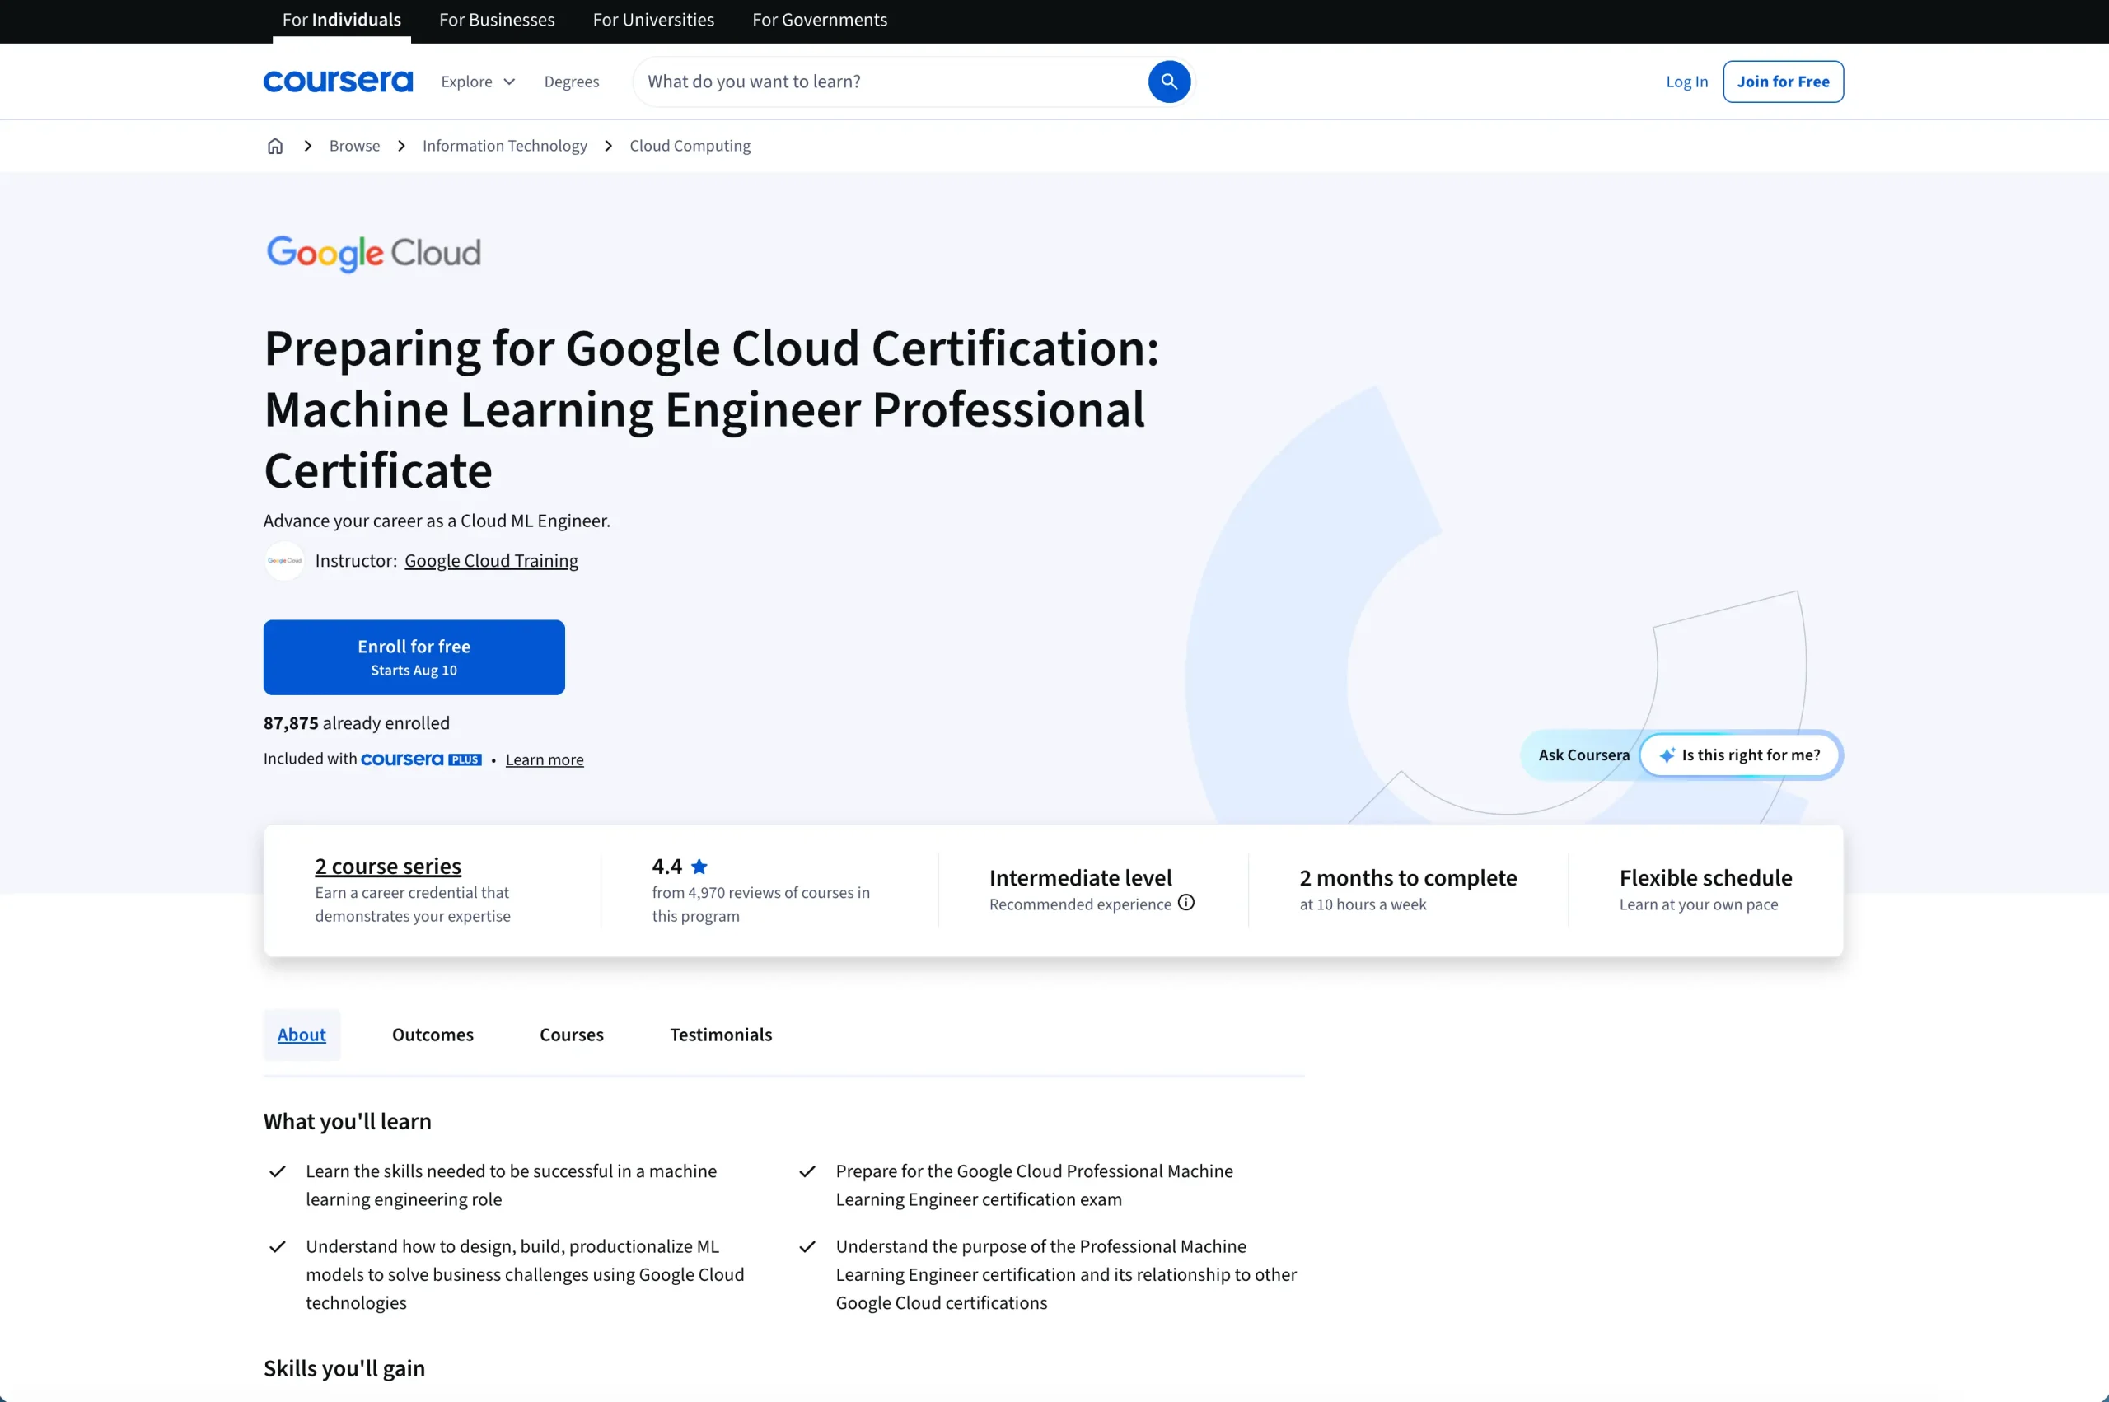2109x1402 pixels.
Task: Click Log In
Action: click(x=1686, y=82)
